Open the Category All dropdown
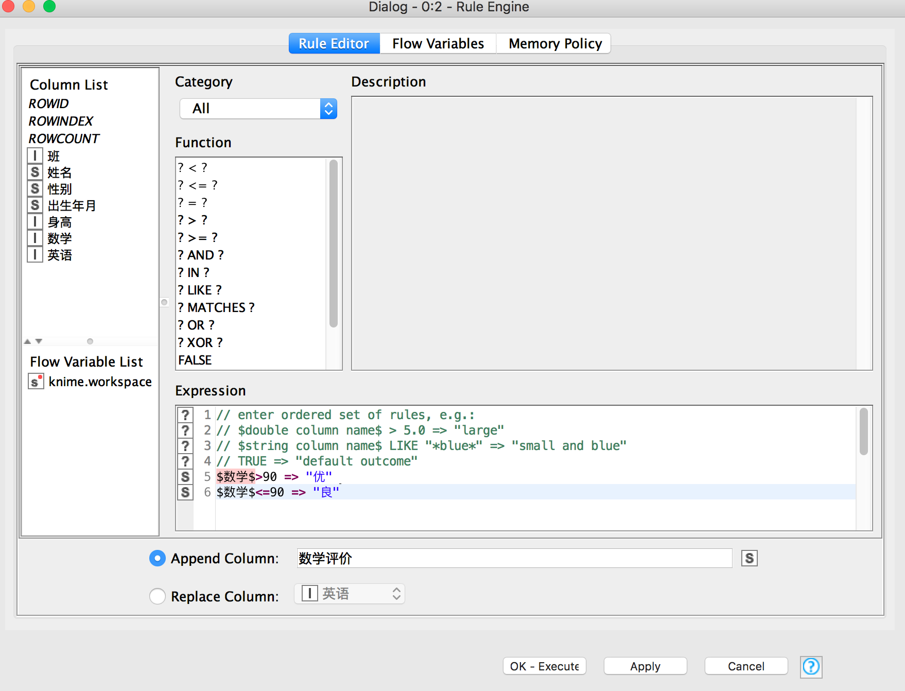This screenshot has height=691, width=905. point(258,109)
